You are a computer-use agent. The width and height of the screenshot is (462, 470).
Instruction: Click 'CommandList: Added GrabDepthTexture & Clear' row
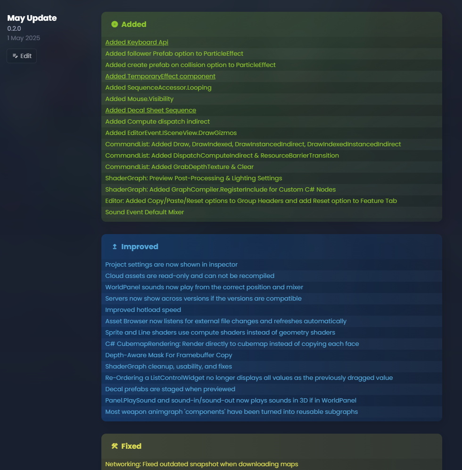(x=272, y=167)
